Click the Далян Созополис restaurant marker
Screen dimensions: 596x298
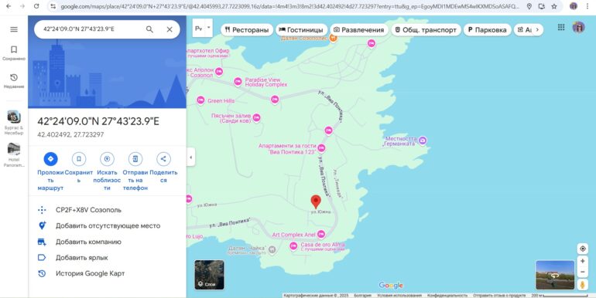click(333, 38)
